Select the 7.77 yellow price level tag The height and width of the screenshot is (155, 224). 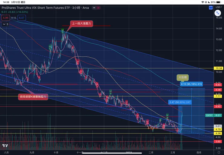218,96
